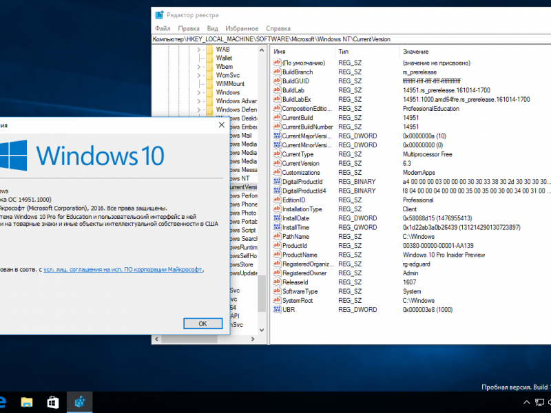Select the ProductId value name
Image resolution: width=551 pixels, height=413 pixels.
coord(295,246)
